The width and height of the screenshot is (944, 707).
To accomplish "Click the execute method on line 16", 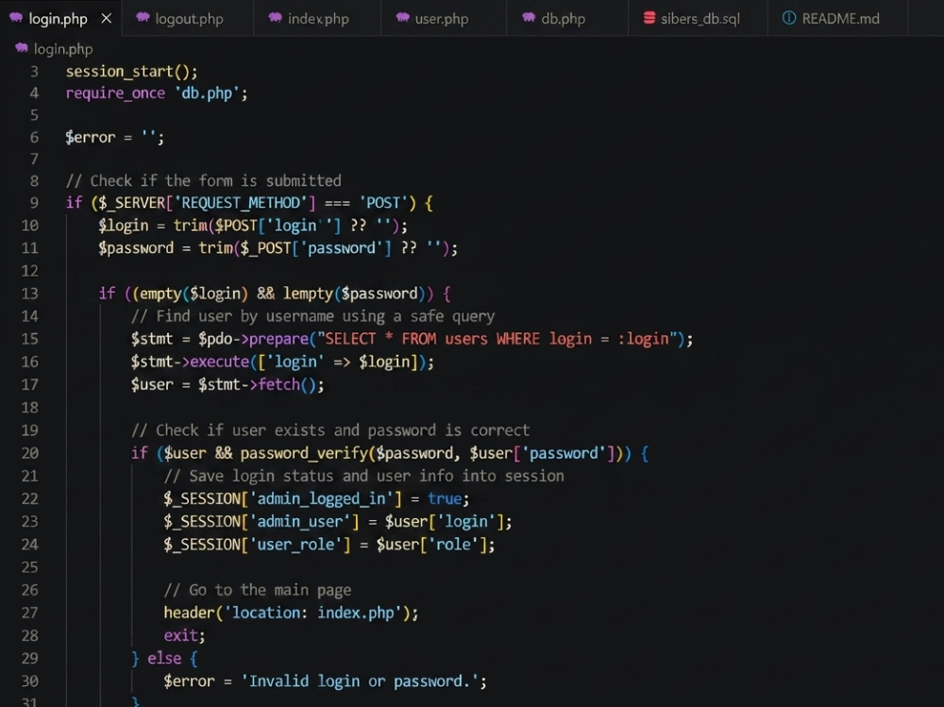I will (x=219, y=362).
